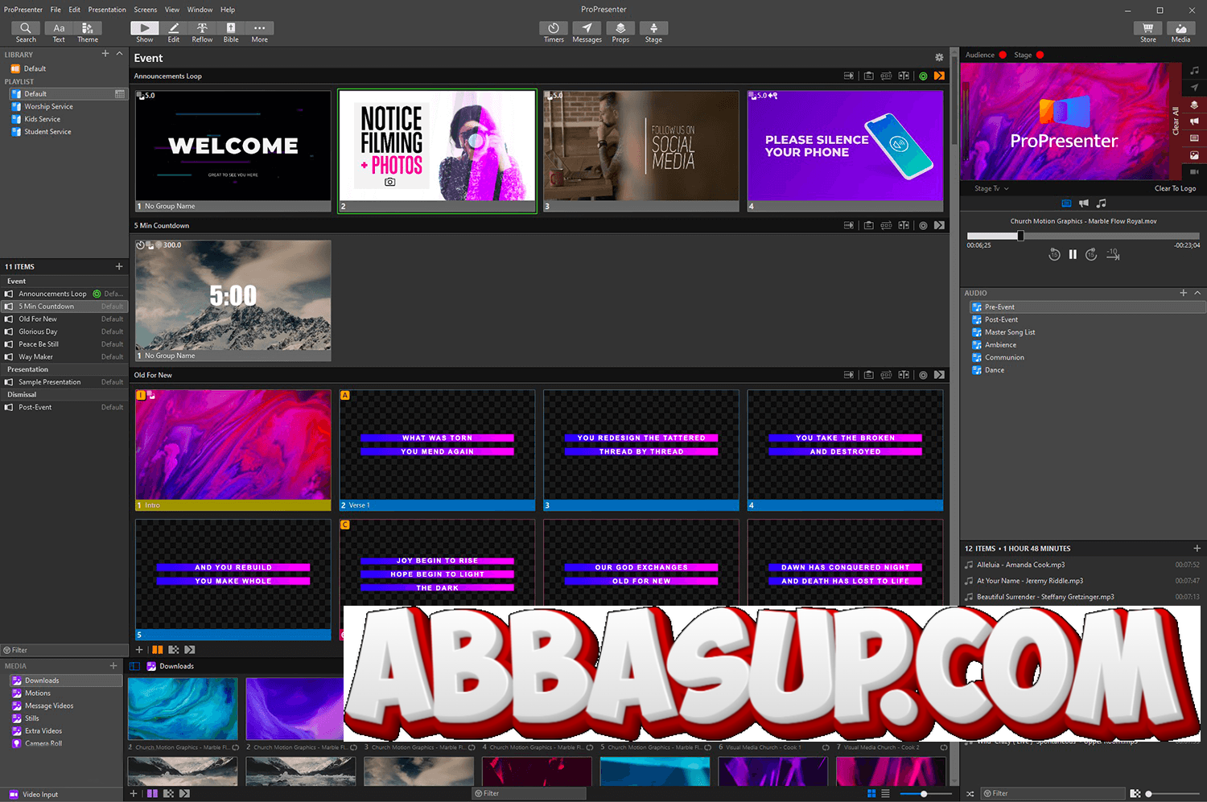Open the Props panel

tap(620, 32)
